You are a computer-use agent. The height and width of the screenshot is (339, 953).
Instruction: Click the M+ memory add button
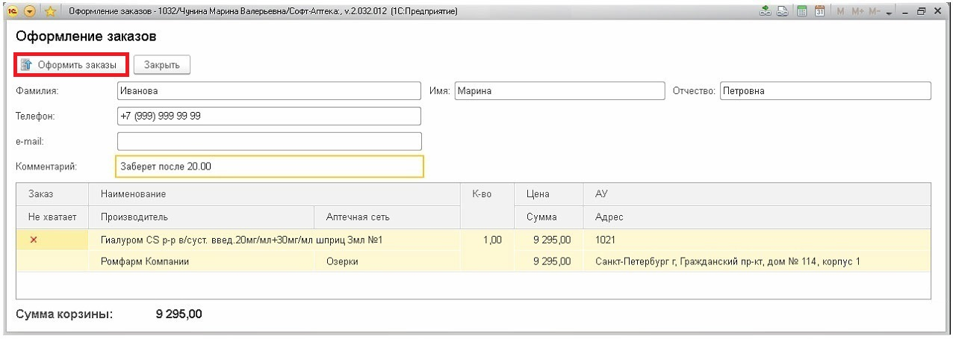(x=857, y=12)
